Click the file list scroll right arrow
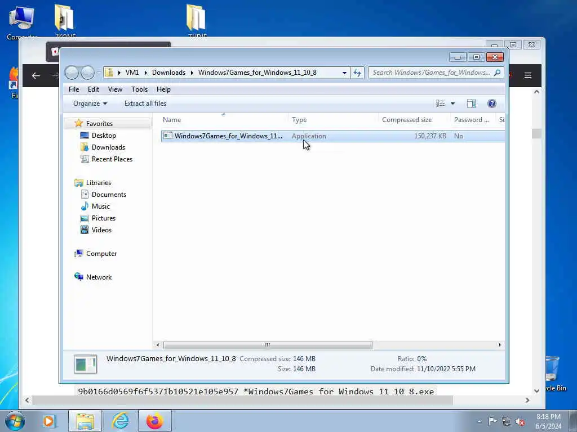Image resolution: width=577 pixels, height=432 pixels. pos(499,345)
